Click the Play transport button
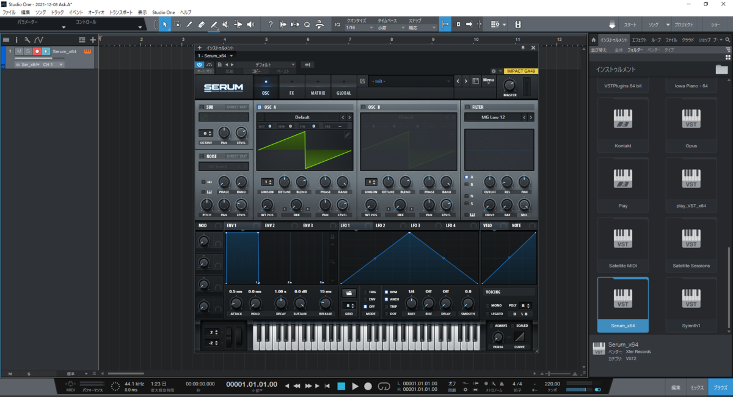This screenshot has height=397, width=733. tap(355, 386)
